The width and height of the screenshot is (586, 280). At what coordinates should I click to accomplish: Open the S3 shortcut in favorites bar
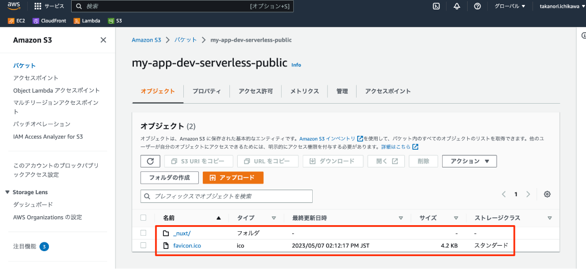(115, 21)
